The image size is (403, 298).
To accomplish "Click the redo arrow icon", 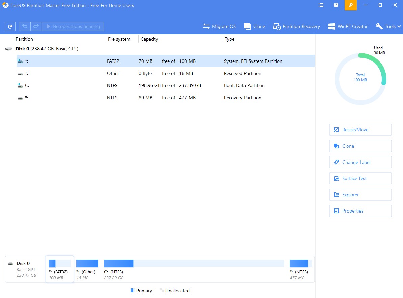I will point(36,26).
